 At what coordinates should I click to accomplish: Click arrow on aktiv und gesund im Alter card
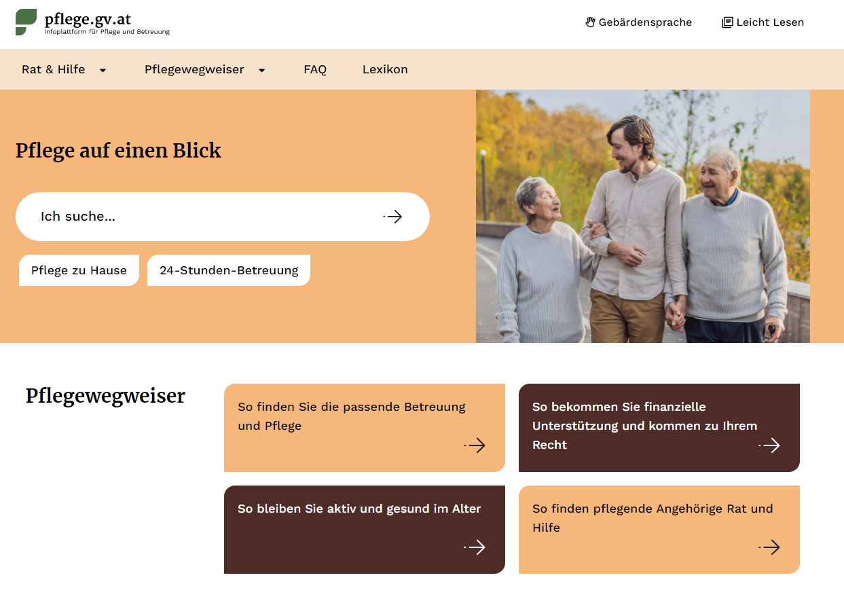click(x=475, y=547)
